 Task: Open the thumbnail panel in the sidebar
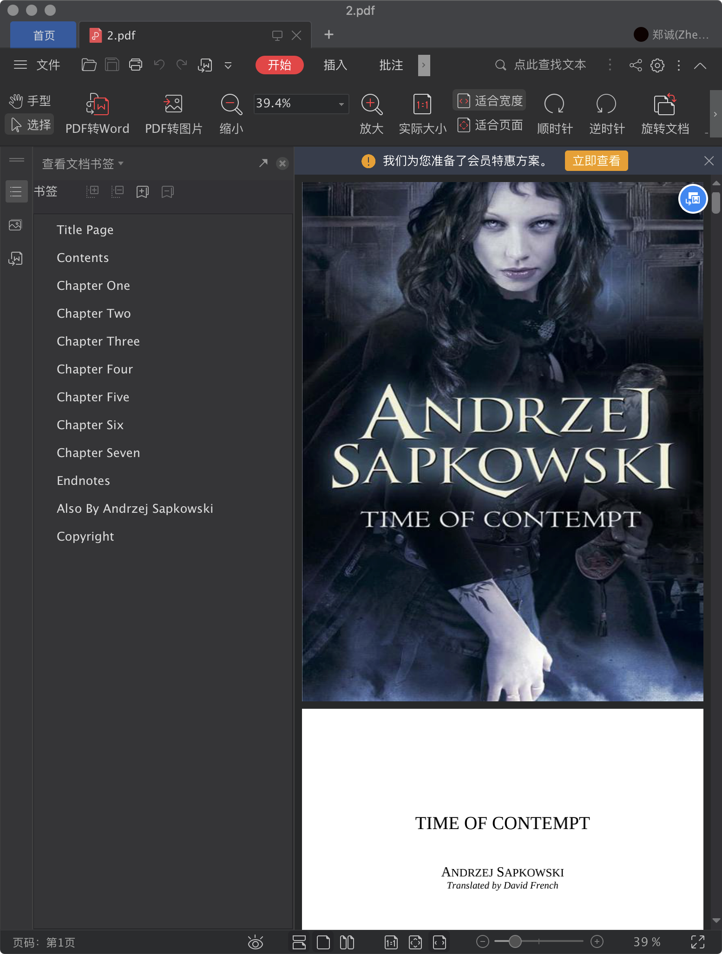coord(16,226)
